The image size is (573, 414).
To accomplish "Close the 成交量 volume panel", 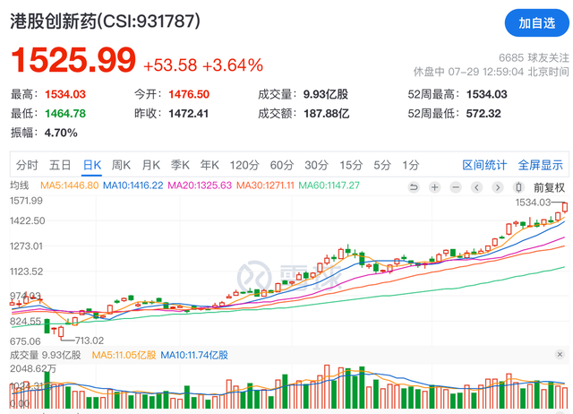I will 560,354.
